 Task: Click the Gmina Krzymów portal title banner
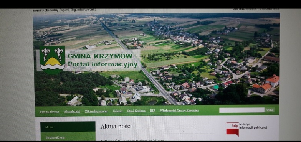coord(103,60)
